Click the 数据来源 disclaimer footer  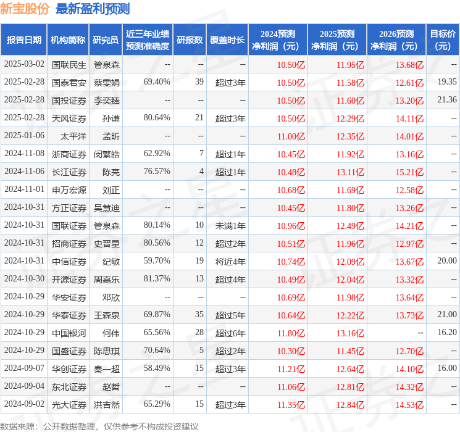click(x=99, y=426)
